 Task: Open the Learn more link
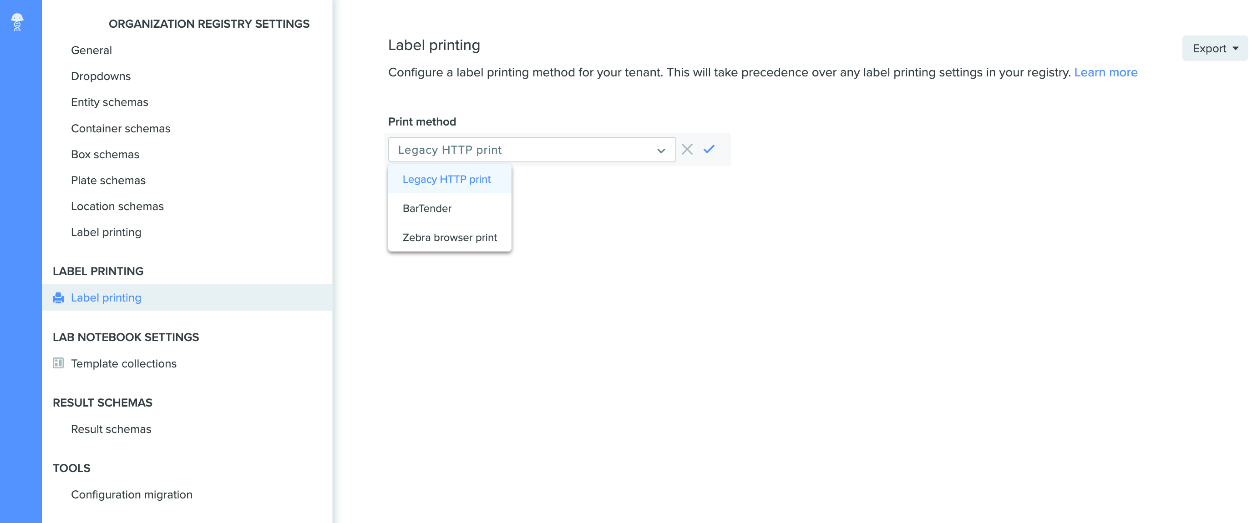[x=1106, y=72]
